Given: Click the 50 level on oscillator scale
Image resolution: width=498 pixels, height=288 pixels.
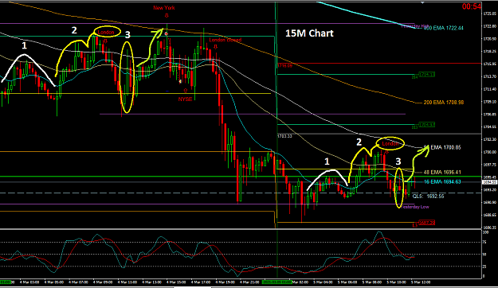Looking at the screenshot, I should [485, 255].
